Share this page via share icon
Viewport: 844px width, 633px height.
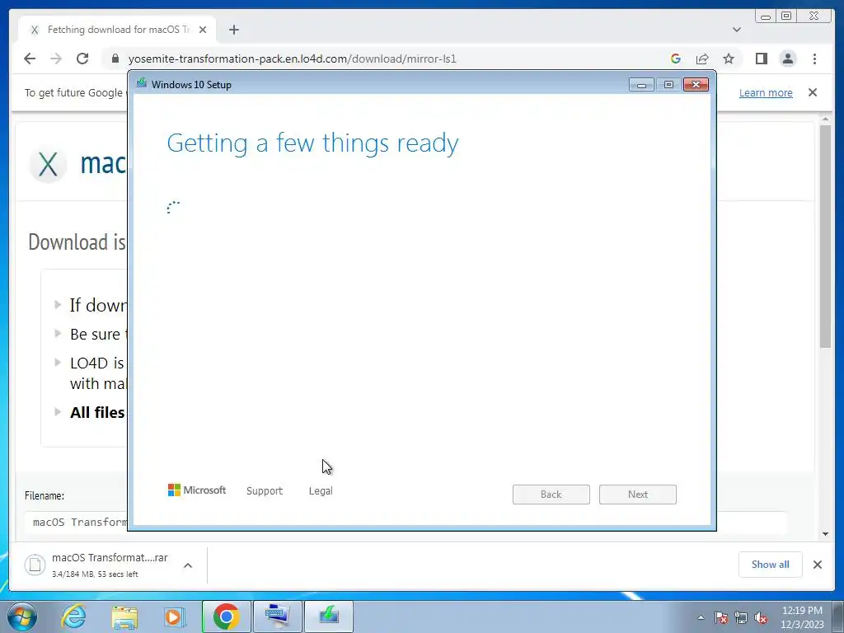[x=702, y=59]
